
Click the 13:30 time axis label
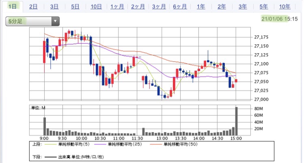(x=181, y=138)
